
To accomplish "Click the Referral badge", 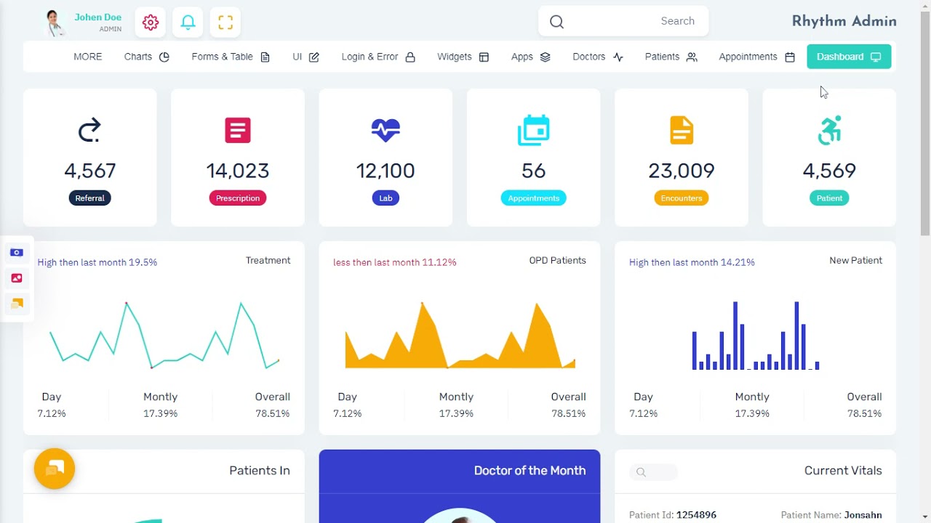I will pyautogui.click(x=90, y=198).
